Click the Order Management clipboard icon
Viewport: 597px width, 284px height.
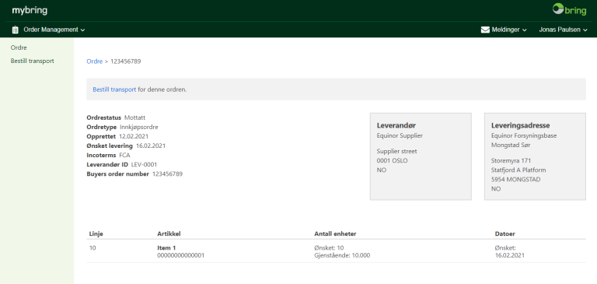16,30
